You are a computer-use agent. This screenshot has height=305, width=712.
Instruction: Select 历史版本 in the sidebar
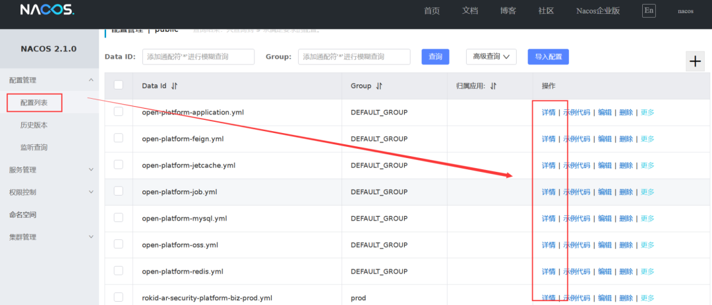pyautogui.click(x=34, y=125)
